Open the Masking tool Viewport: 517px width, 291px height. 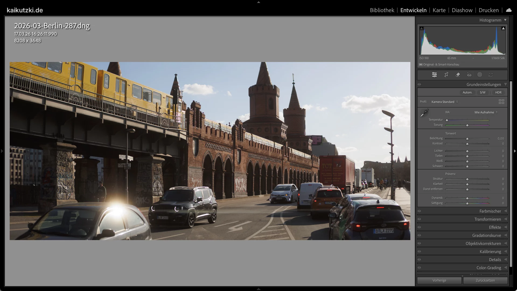pos(480,75)
